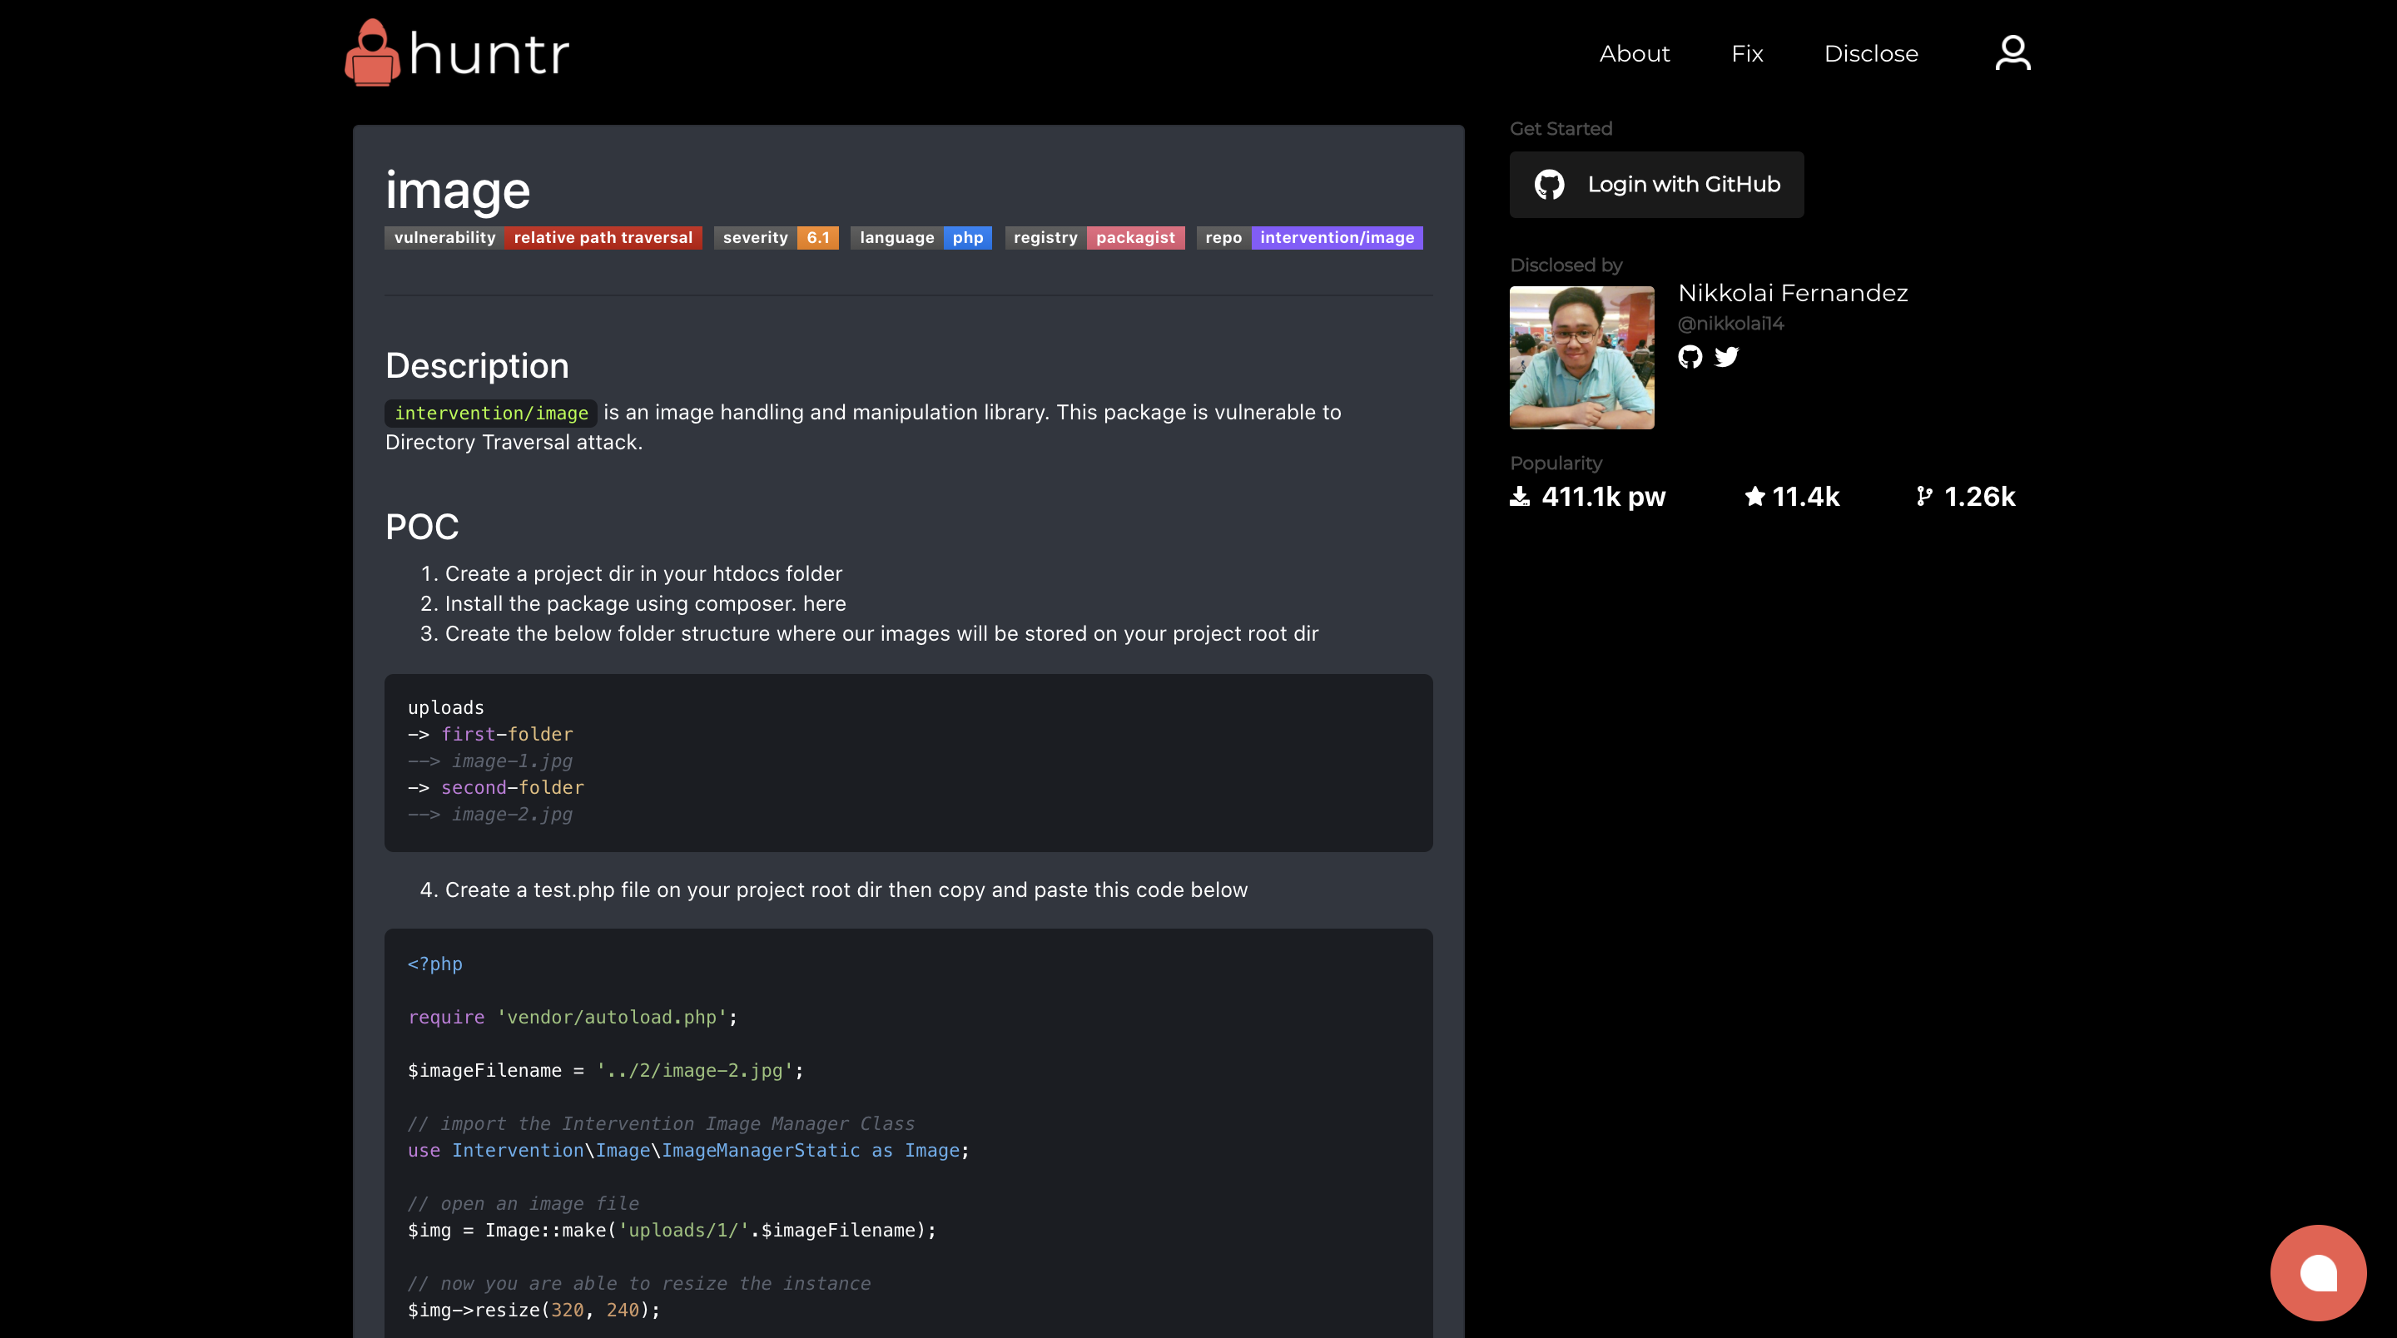Navigate to the Disclose page
The width and height of the screenshot is (2397, 1338).
pyautogui.click(x=1870, y=54)
